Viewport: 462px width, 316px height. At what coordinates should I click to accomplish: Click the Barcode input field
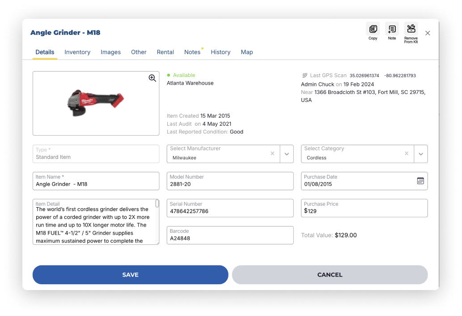[x=230, y=235]
